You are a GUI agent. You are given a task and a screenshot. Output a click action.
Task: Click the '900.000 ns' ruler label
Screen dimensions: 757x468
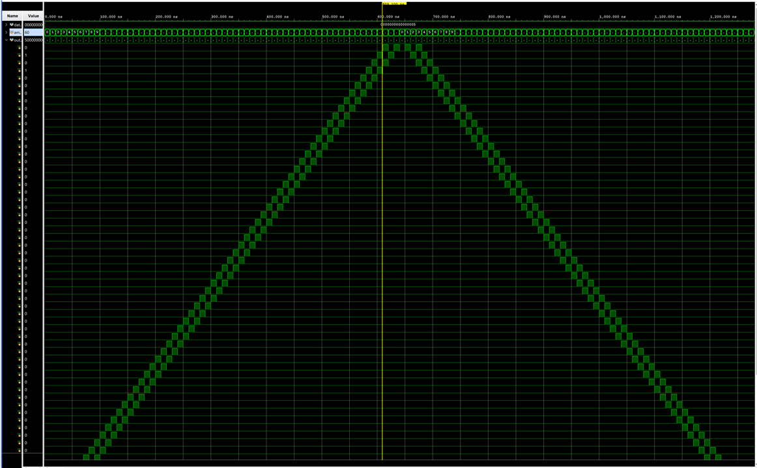pyautogui.click(x=554, y=16)
